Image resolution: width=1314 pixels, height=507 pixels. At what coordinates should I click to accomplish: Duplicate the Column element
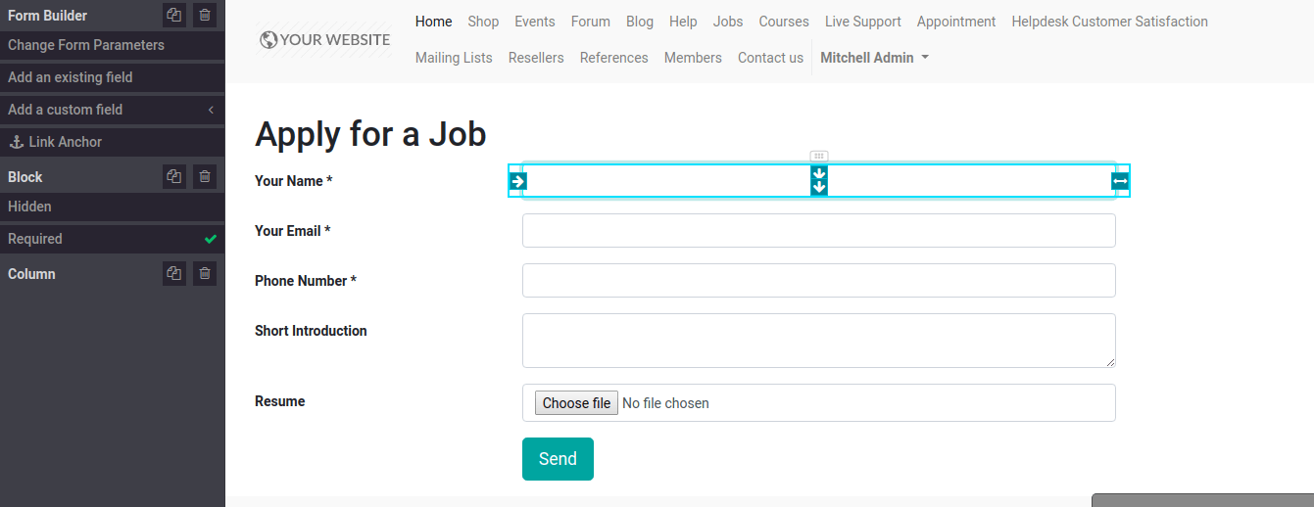[x=173, y=274]
